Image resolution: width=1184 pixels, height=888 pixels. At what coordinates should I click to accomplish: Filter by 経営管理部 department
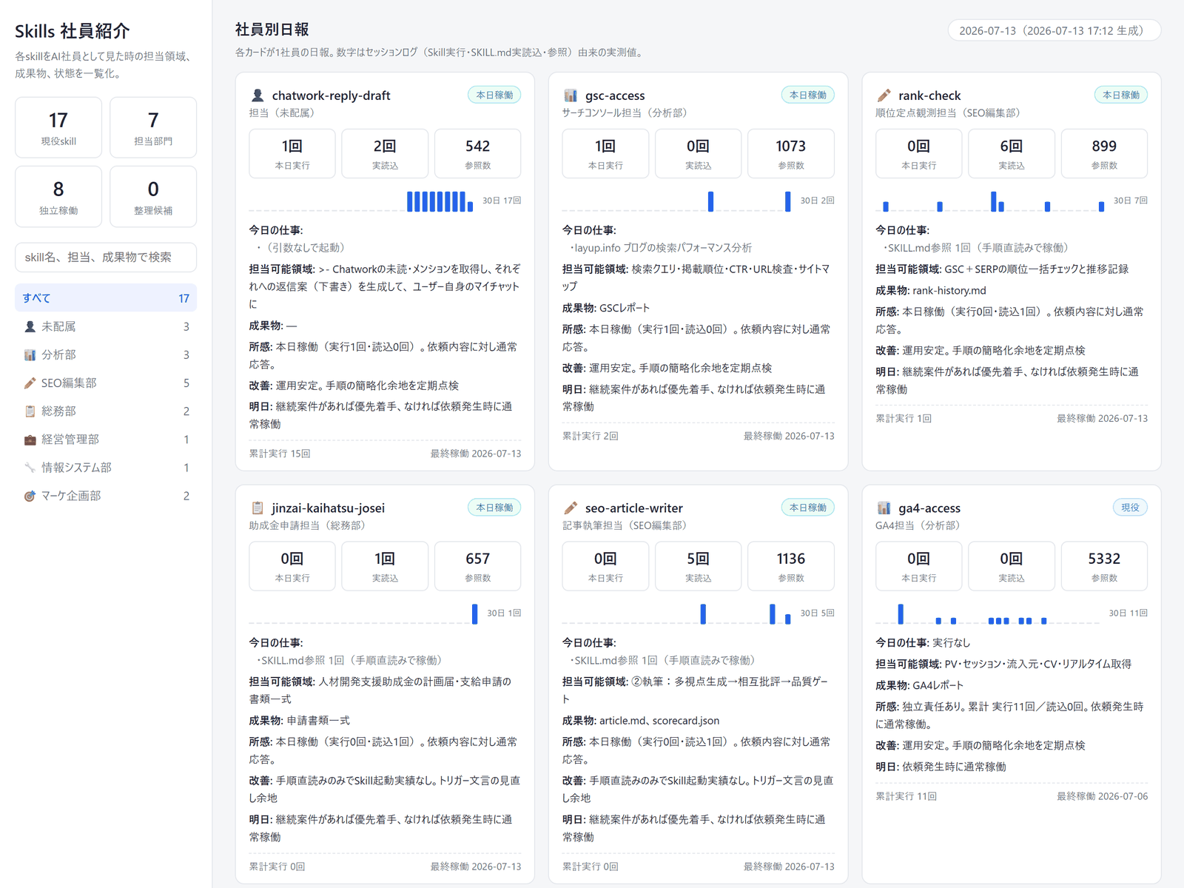(106, 440)
